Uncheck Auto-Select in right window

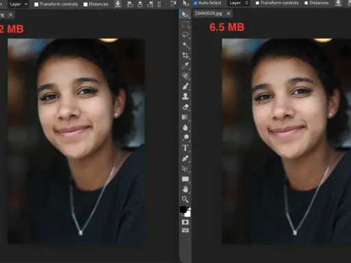(195, 3)
